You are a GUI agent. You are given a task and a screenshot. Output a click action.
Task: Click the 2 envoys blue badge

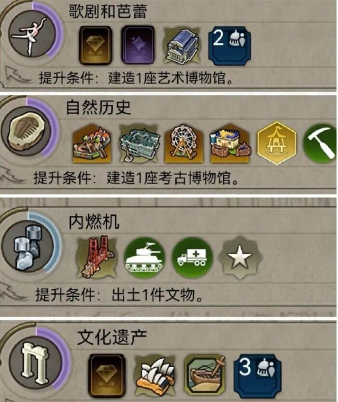pyautogui.click(x=230, y=45)
